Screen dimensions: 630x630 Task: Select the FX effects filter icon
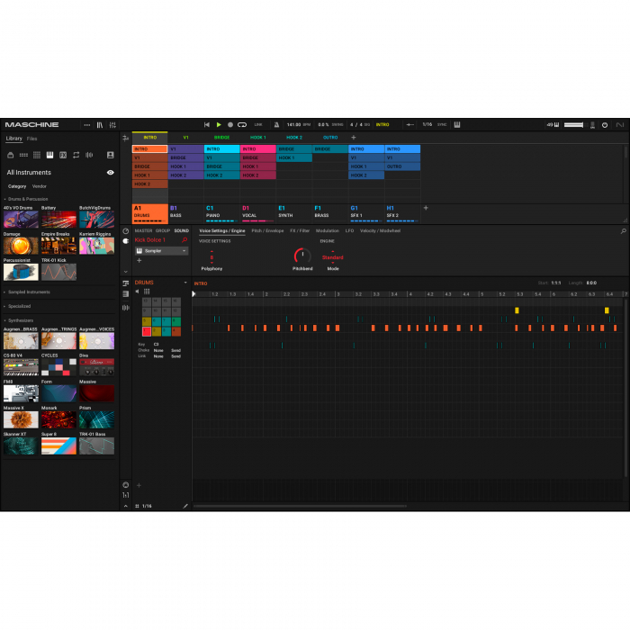click(x=63, y=155)
